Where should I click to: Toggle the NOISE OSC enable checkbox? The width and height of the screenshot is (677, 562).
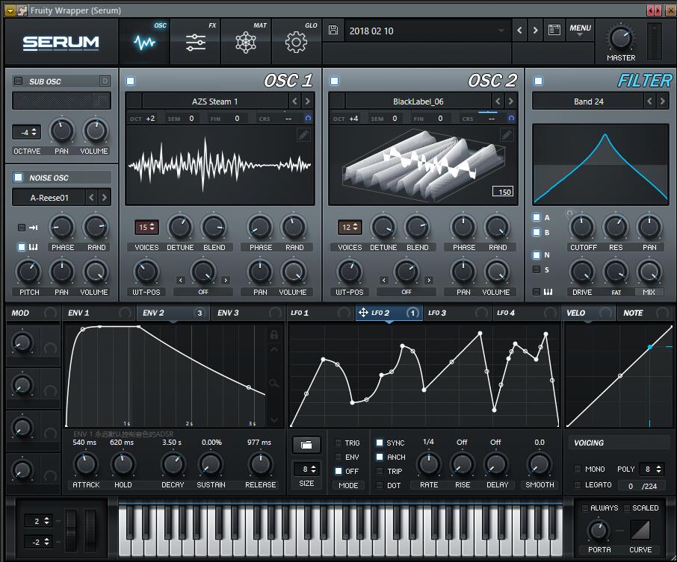click(18, 178)
